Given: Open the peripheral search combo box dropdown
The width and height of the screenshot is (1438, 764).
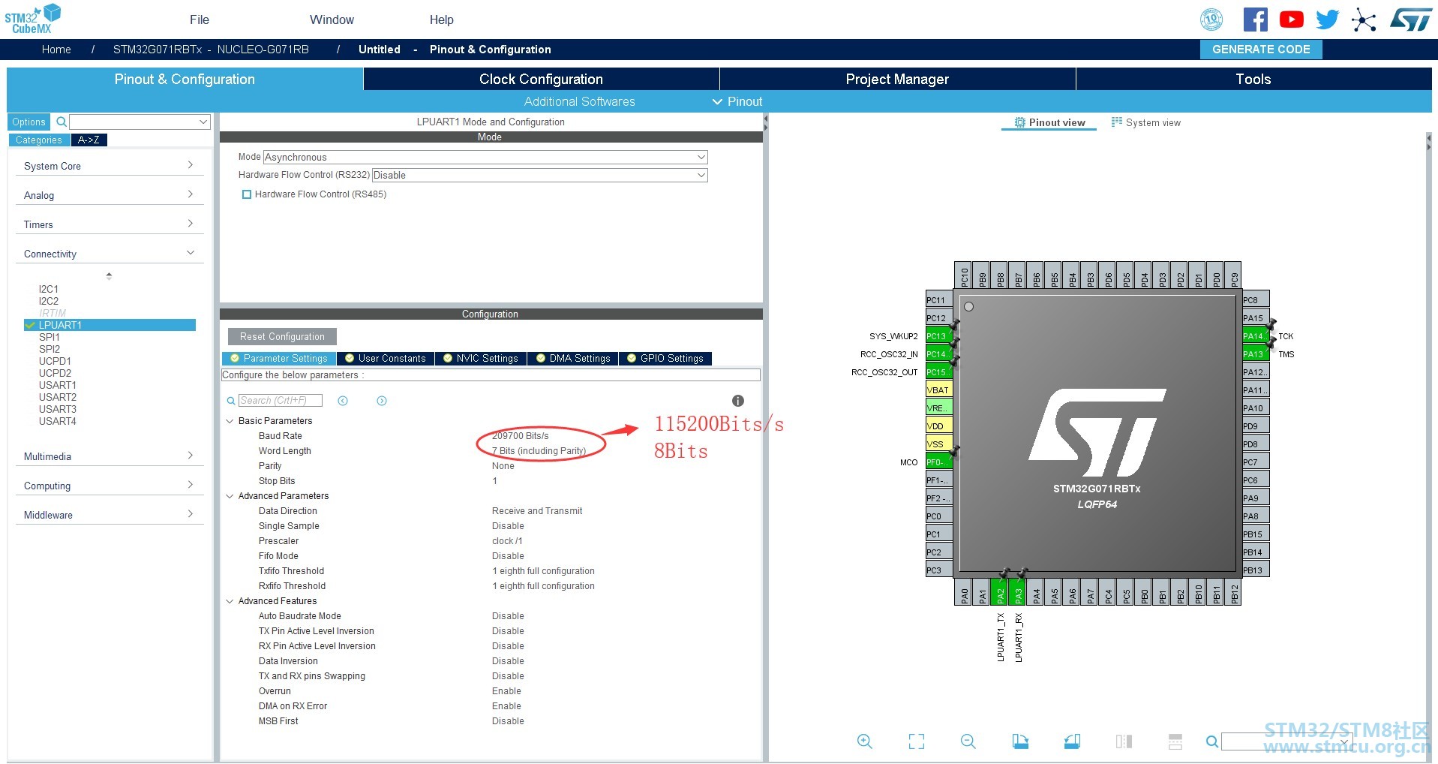Looking at the screenshot, I should (203, 122).
